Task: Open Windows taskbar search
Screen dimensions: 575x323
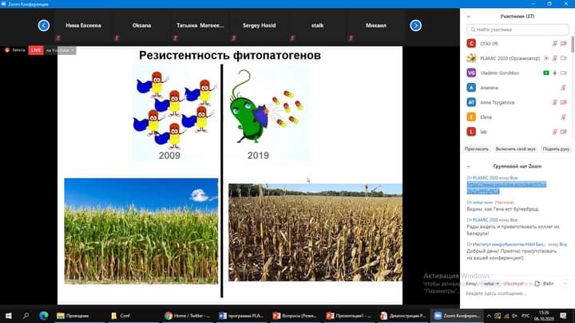Action: click(26, 316)
